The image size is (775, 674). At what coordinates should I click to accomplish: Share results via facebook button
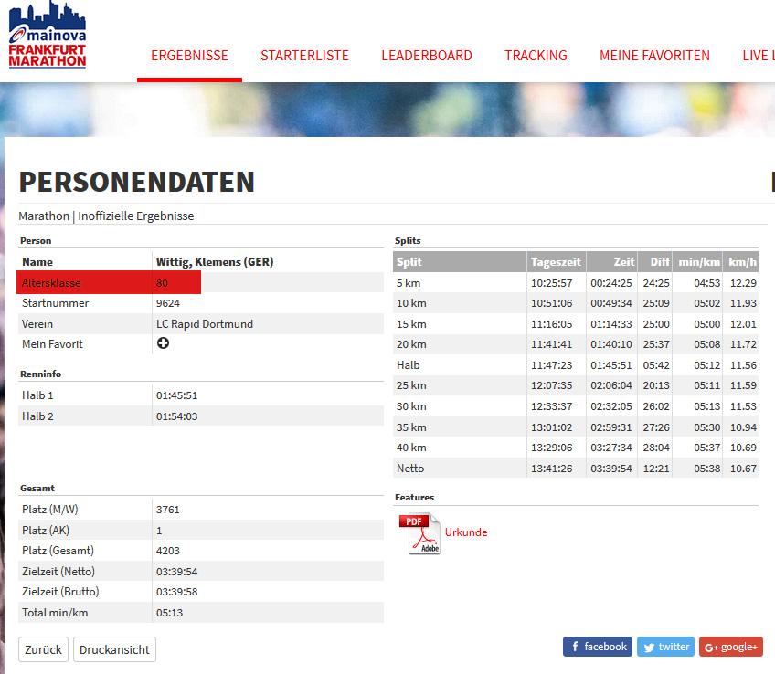coord(597,647)
